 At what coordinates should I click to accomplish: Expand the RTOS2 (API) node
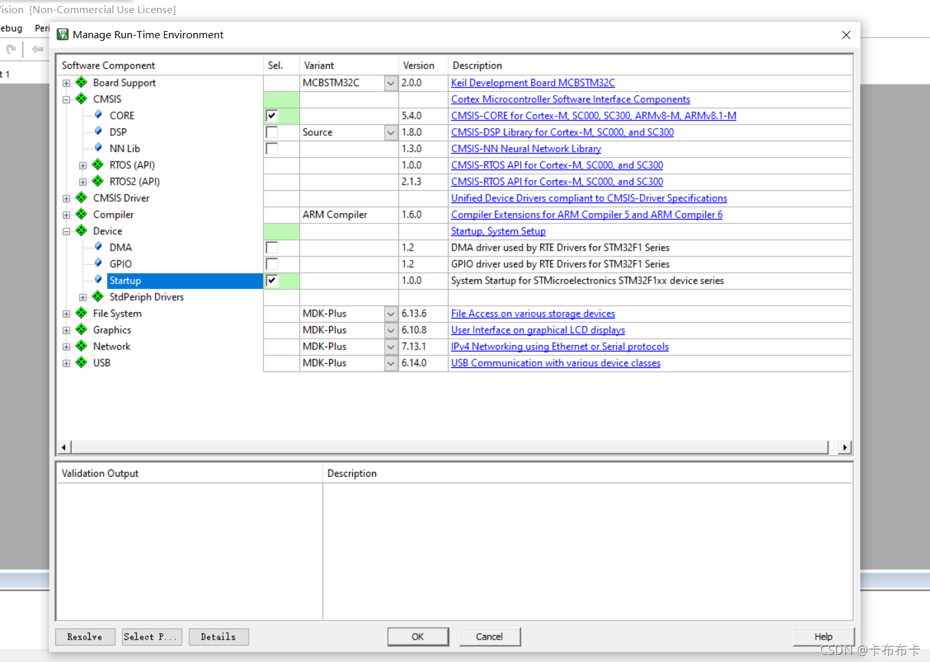point(82,182)
